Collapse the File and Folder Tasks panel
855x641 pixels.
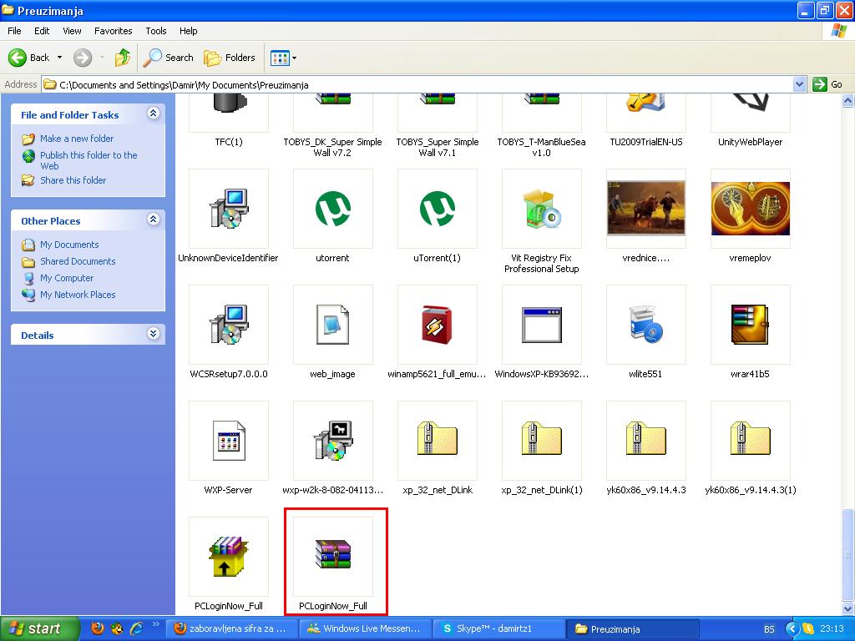(154, 114)
